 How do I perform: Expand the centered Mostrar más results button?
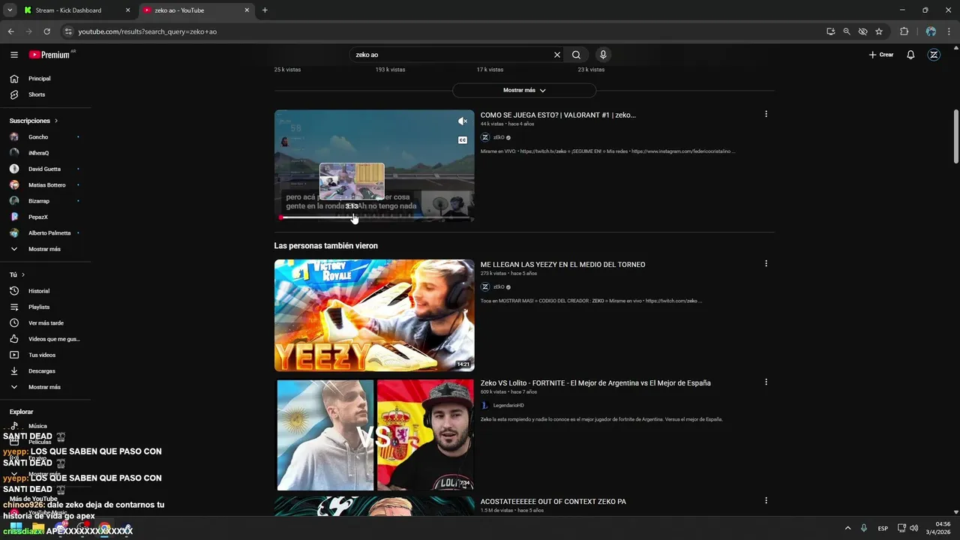[524, 90]
